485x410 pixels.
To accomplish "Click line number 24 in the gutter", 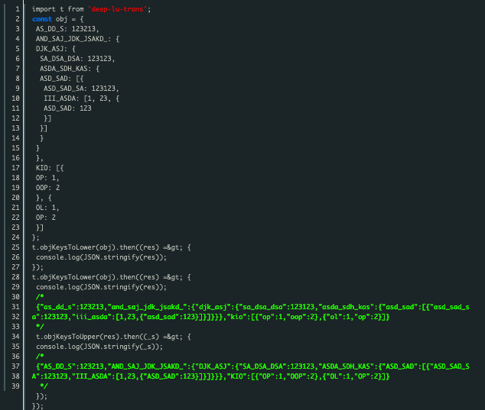I will coord(15,237).
